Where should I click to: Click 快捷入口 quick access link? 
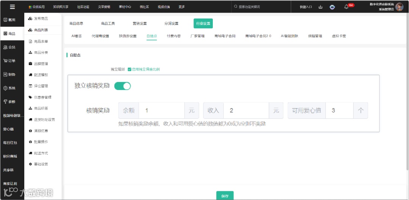coord(306,7)
